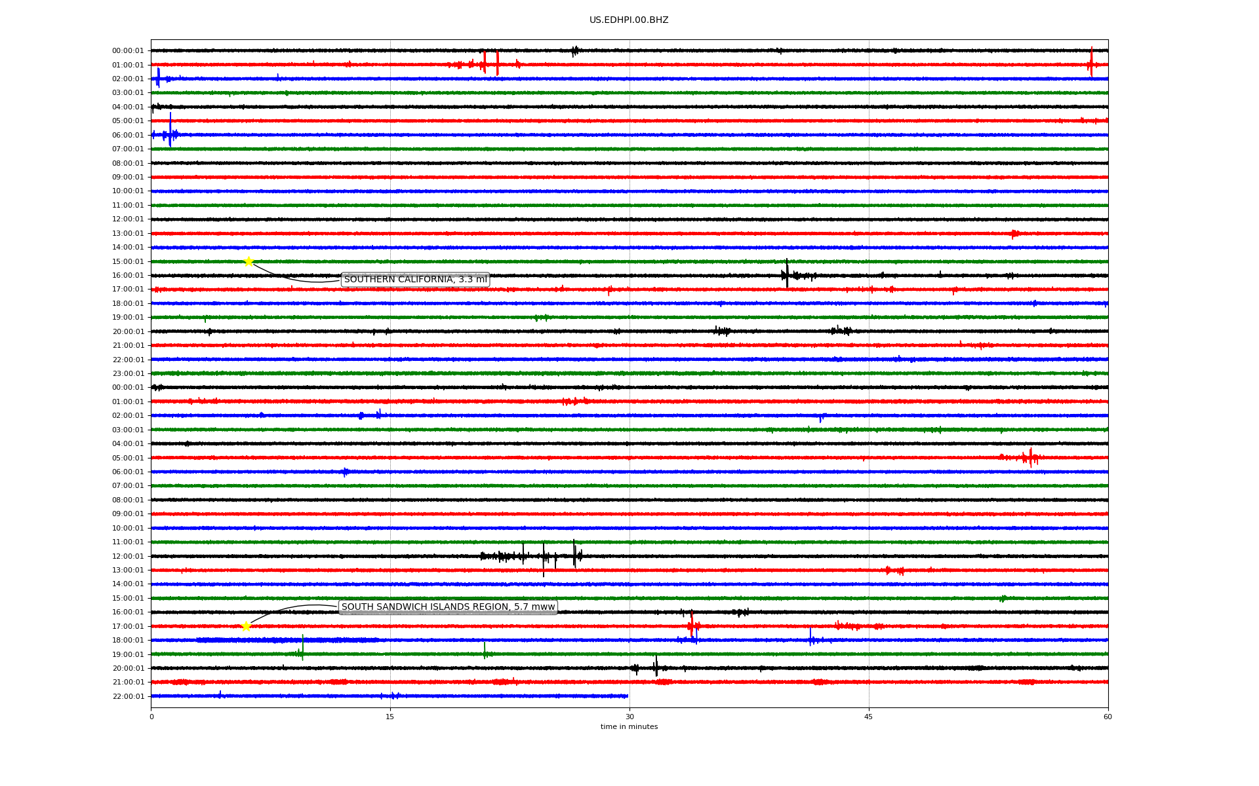This screenshot has height=786, width=1259.
Task: Click the 'time in minutes' axis label
Action: 628,726
